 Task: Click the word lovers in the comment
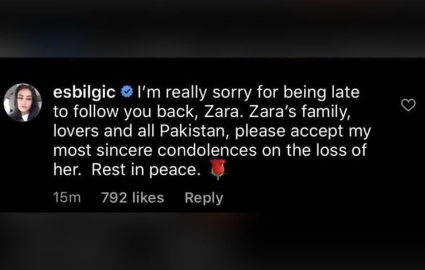(76, 131)
